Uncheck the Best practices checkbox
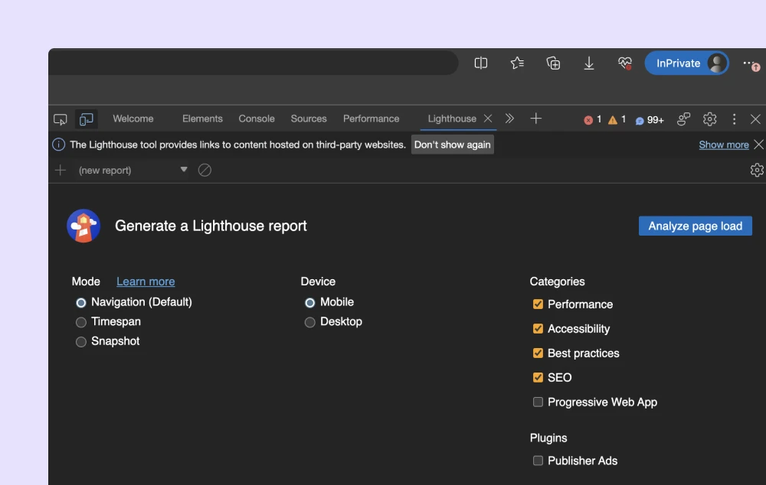This screenshot has height=485, width=766. tap(538, 353)
